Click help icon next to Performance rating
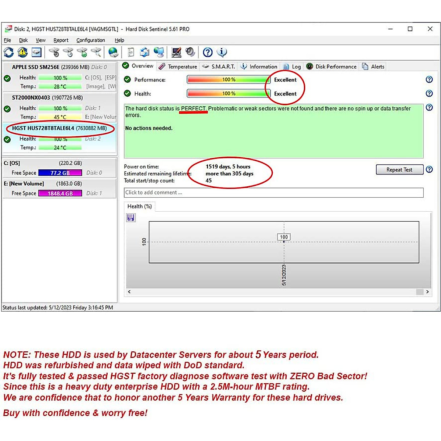The width and height of the screenshot is (441, 441). click(x=429, y=80)
